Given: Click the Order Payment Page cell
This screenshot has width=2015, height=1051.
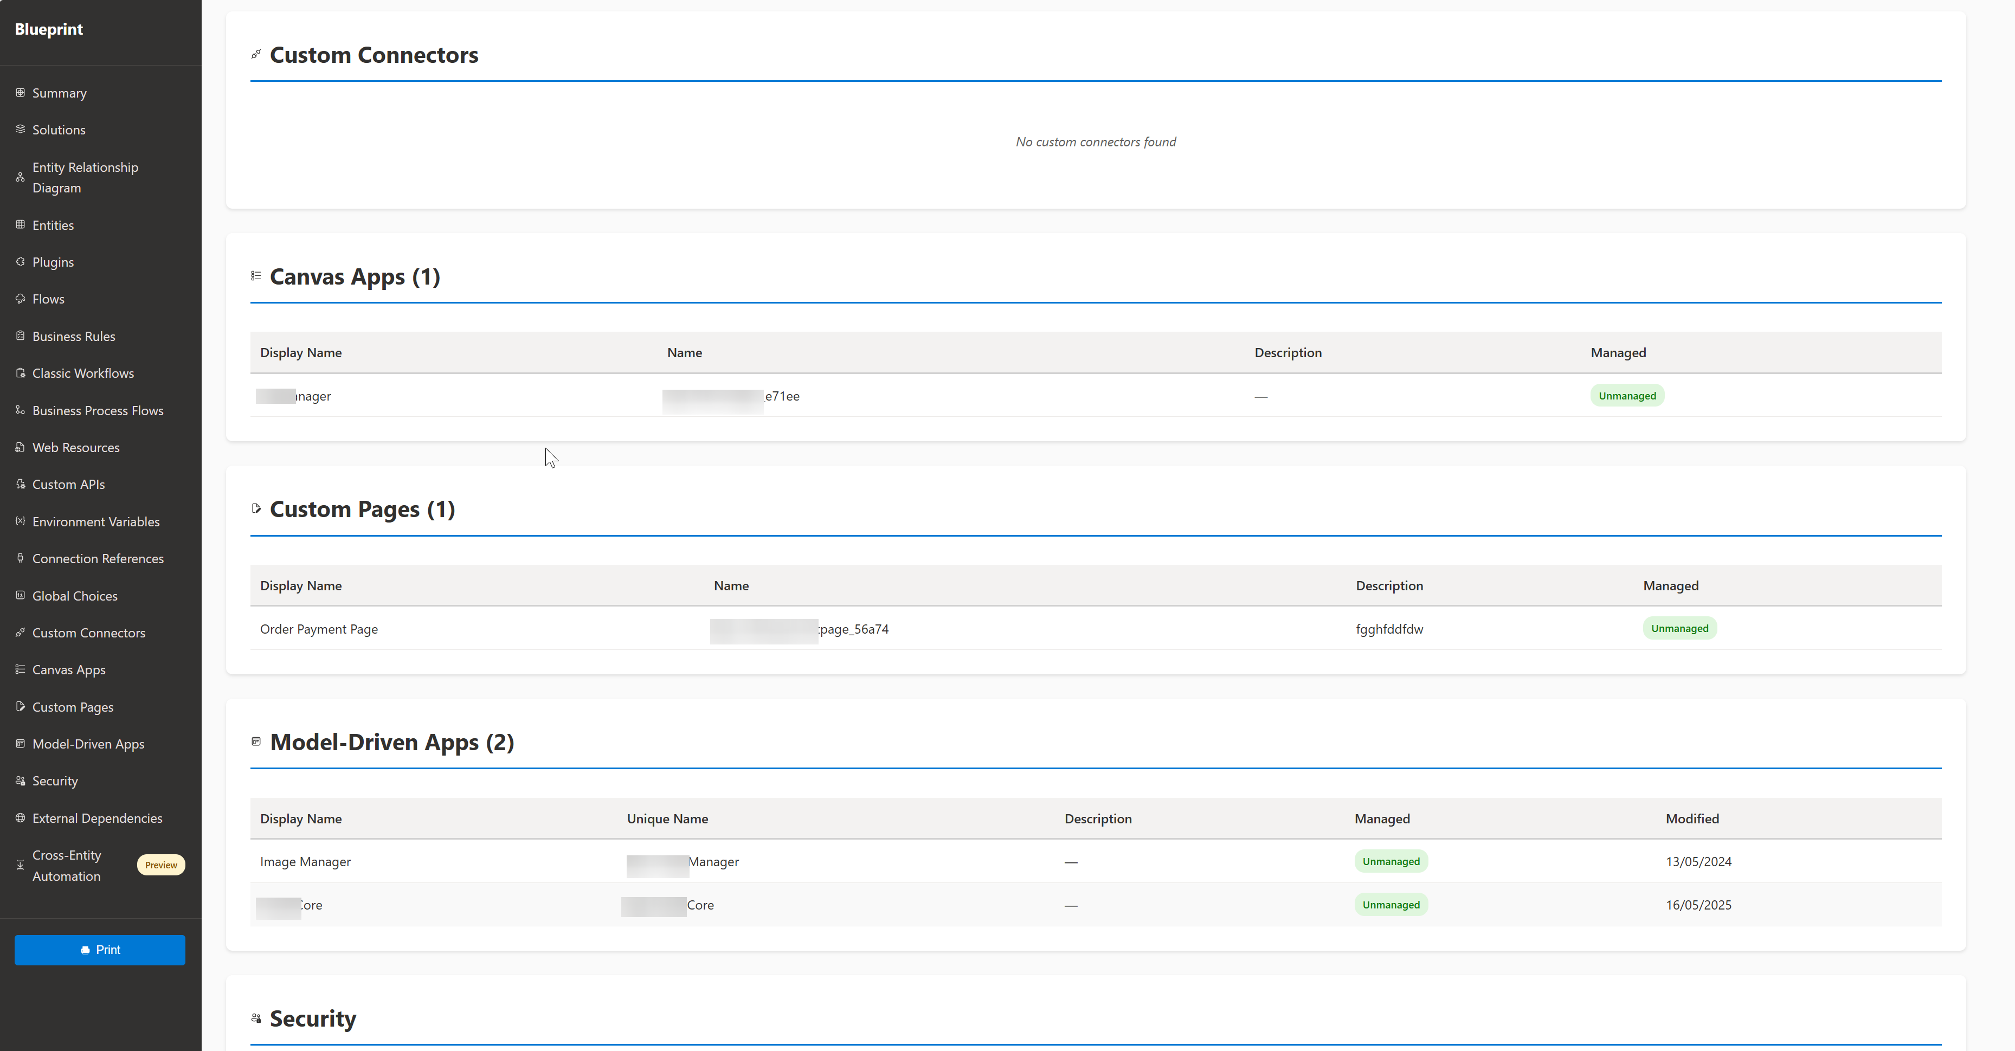Looking at the screenshot, I should [x=318, y=629].
